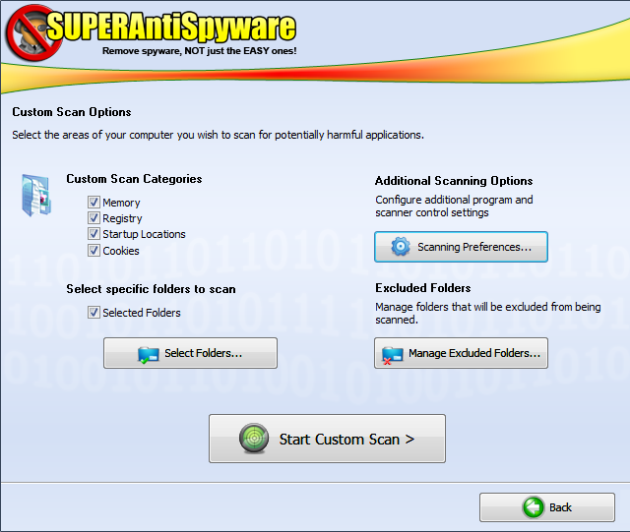
Task: Open Manage Excluded Folders
Action: point(461,353)
